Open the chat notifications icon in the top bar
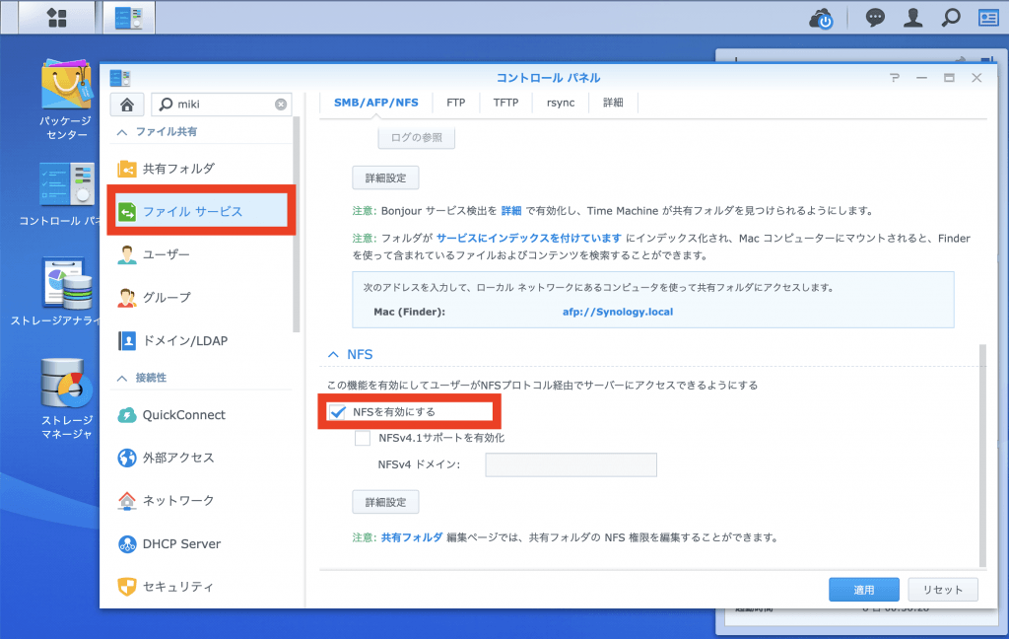Screen dimensions: 1009x639 pos(875,17)
